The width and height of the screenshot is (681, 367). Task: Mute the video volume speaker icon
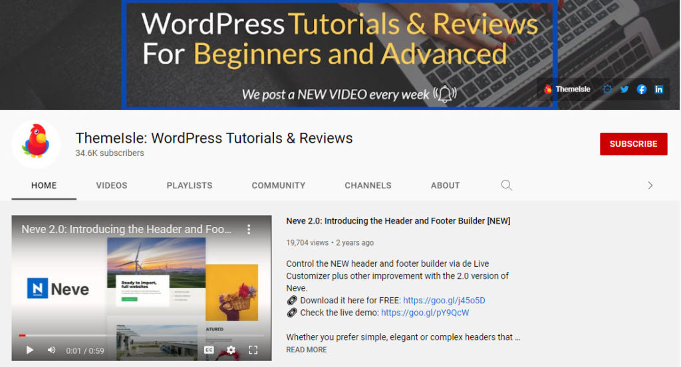point(51,350)
